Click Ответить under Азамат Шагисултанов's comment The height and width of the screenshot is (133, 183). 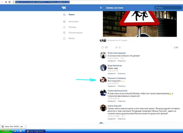click(122, 101)
